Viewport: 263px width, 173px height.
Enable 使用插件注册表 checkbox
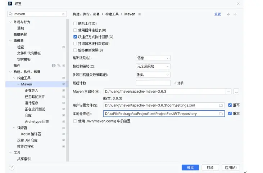pos(75,30)
